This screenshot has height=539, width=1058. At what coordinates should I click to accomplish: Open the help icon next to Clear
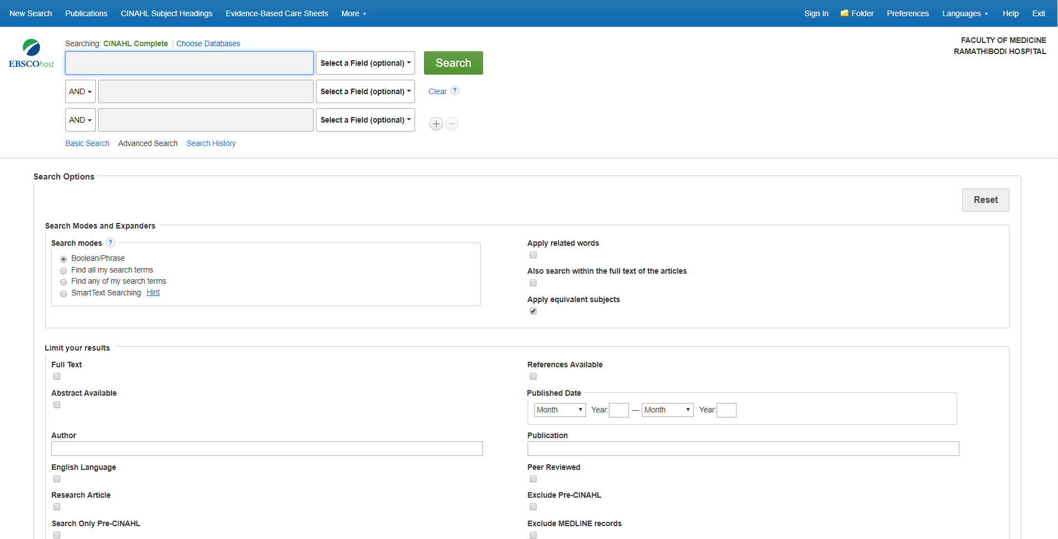tap(455, 91)
